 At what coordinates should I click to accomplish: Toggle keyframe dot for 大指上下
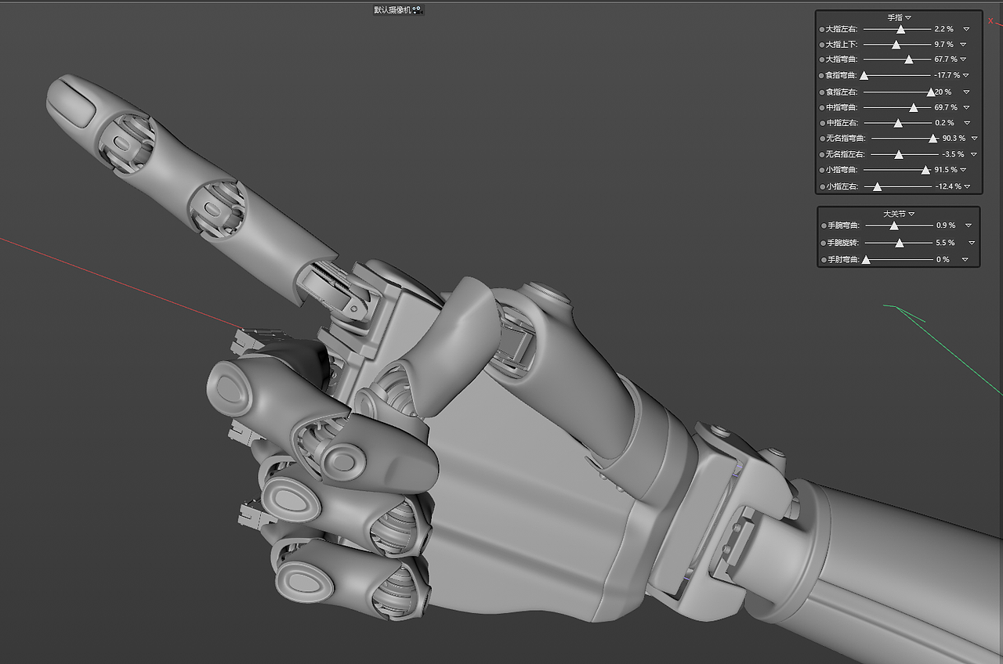(x=822, y=45)
